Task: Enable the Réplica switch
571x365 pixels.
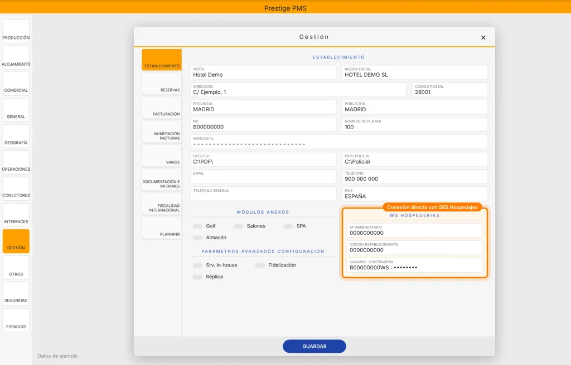Action: coord(198,277)
